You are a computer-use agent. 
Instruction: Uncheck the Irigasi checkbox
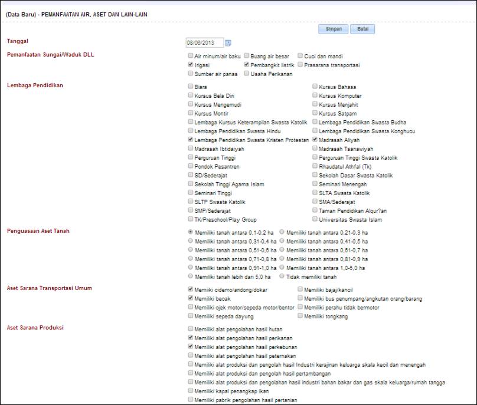coord(191,64)
